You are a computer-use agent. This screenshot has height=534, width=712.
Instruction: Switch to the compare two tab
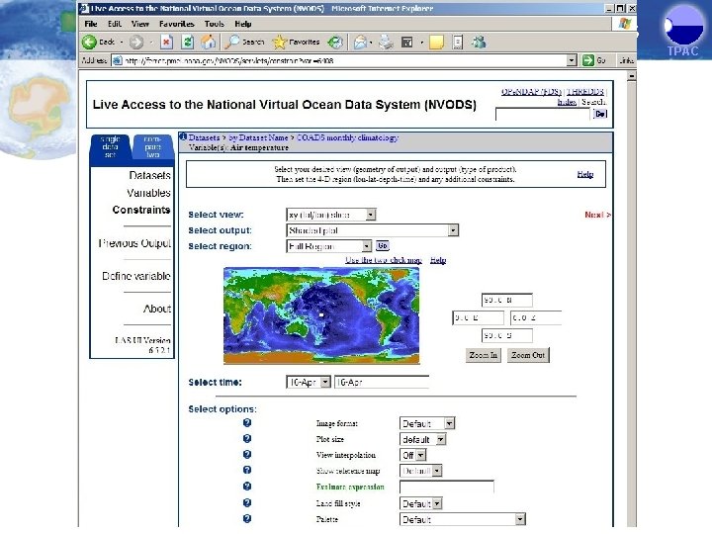click(152, 147)
